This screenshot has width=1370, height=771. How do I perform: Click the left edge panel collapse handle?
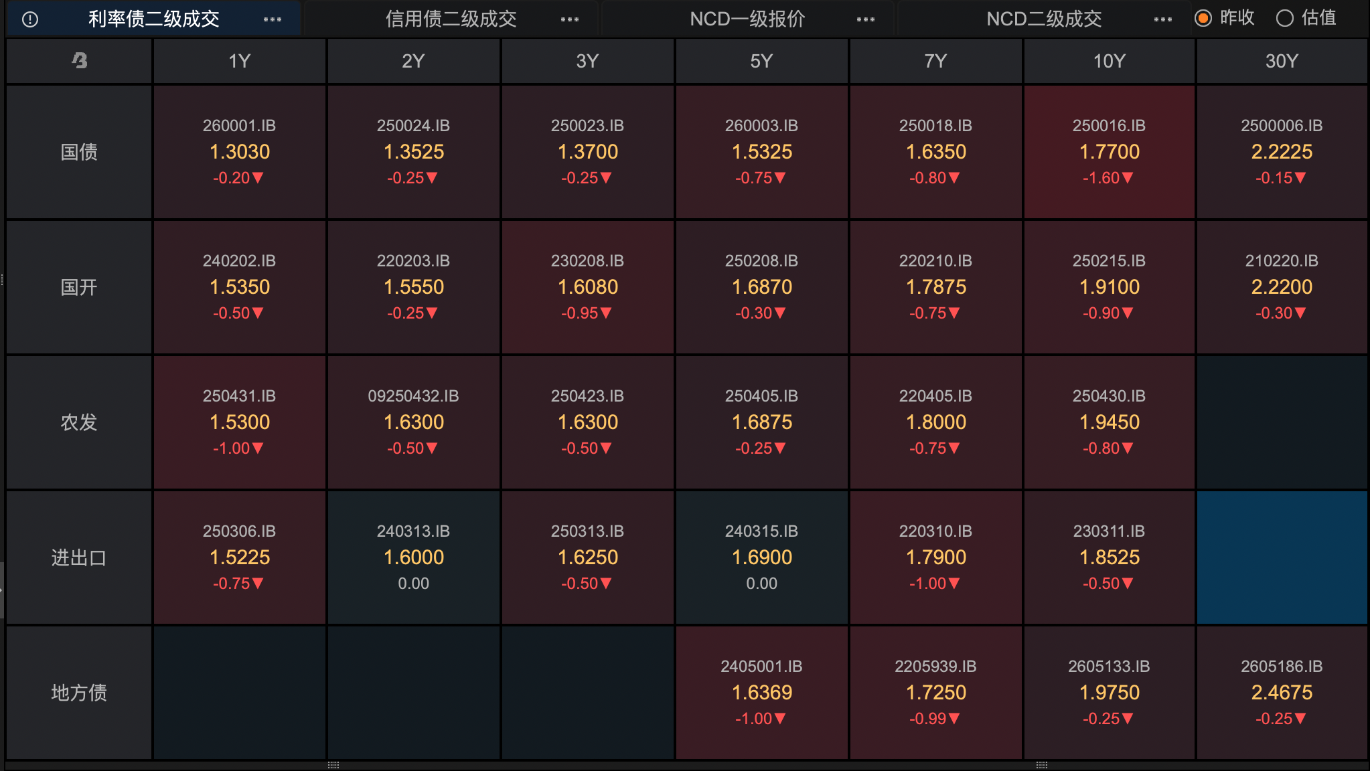pos(2,589)
